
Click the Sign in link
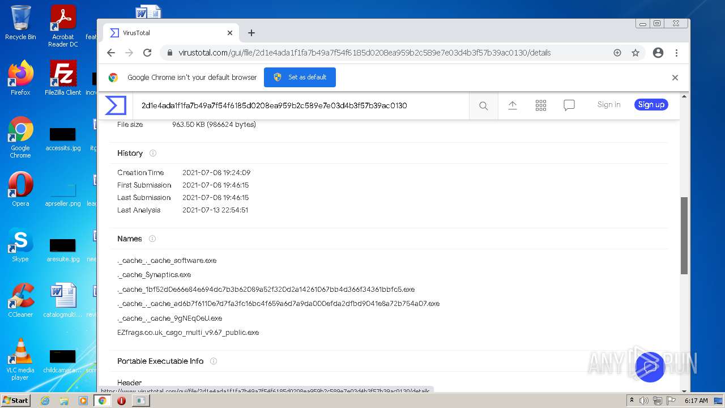[609, 105]
